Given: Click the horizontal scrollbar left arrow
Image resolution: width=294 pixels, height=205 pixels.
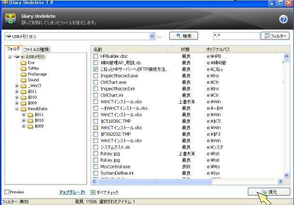Looking at the screenshot, I should pos(94,181).
